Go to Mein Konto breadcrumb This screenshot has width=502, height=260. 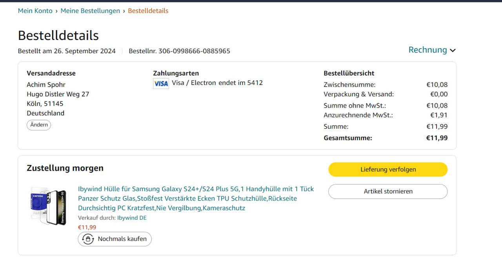click(x=35, y=11)
